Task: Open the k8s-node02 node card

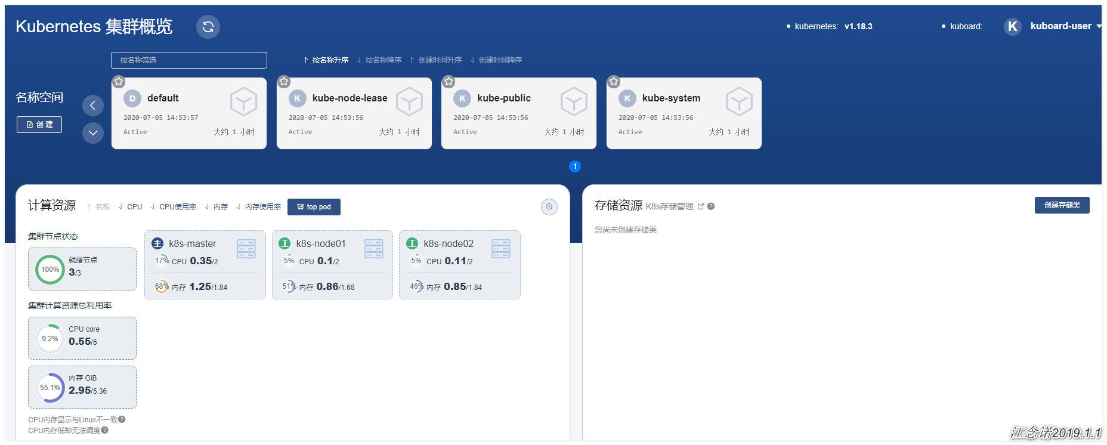Action: click(460, 265)
